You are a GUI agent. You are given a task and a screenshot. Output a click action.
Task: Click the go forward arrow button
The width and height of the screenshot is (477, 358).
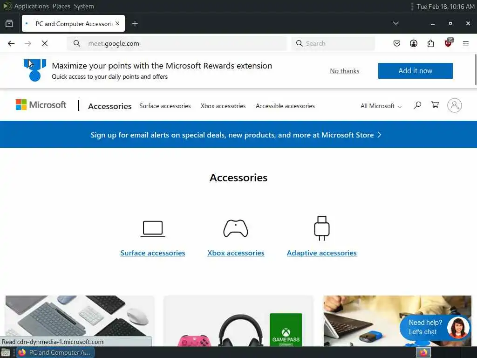28,43
